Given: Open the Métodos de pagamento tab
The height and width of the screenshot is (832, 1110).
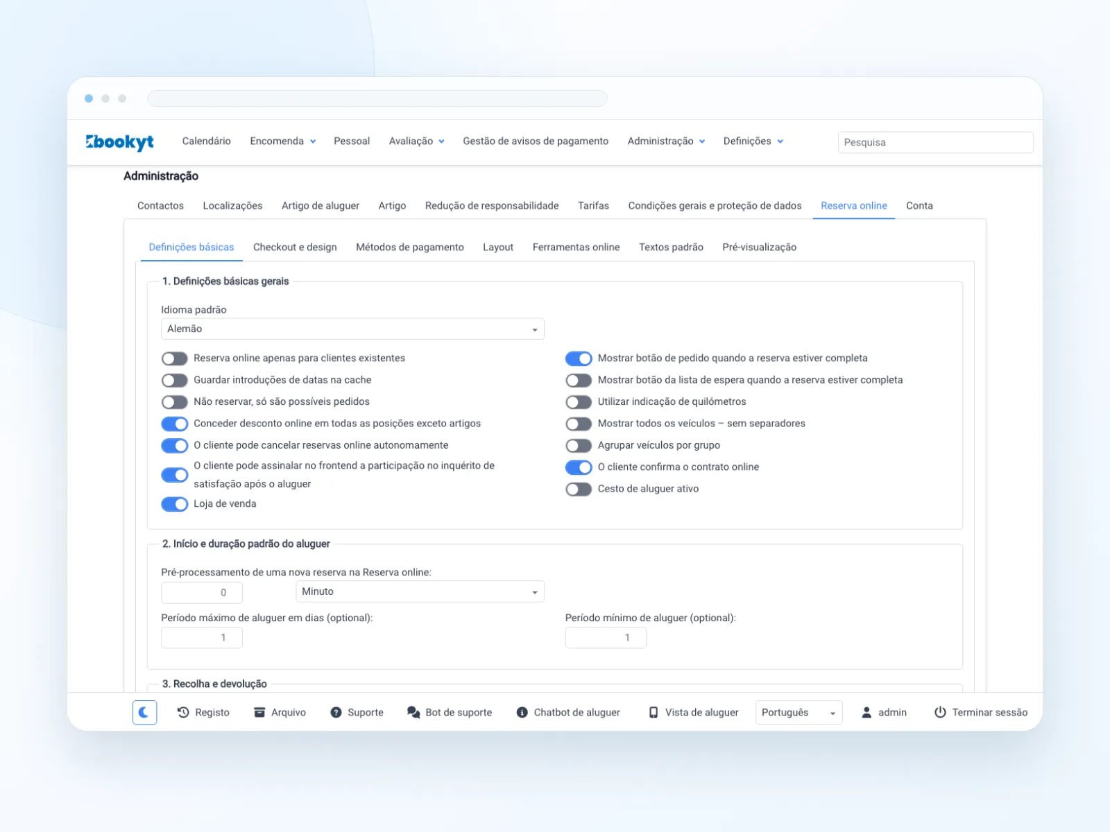Looking at the screenshot, I should click(x=410, y=247).
